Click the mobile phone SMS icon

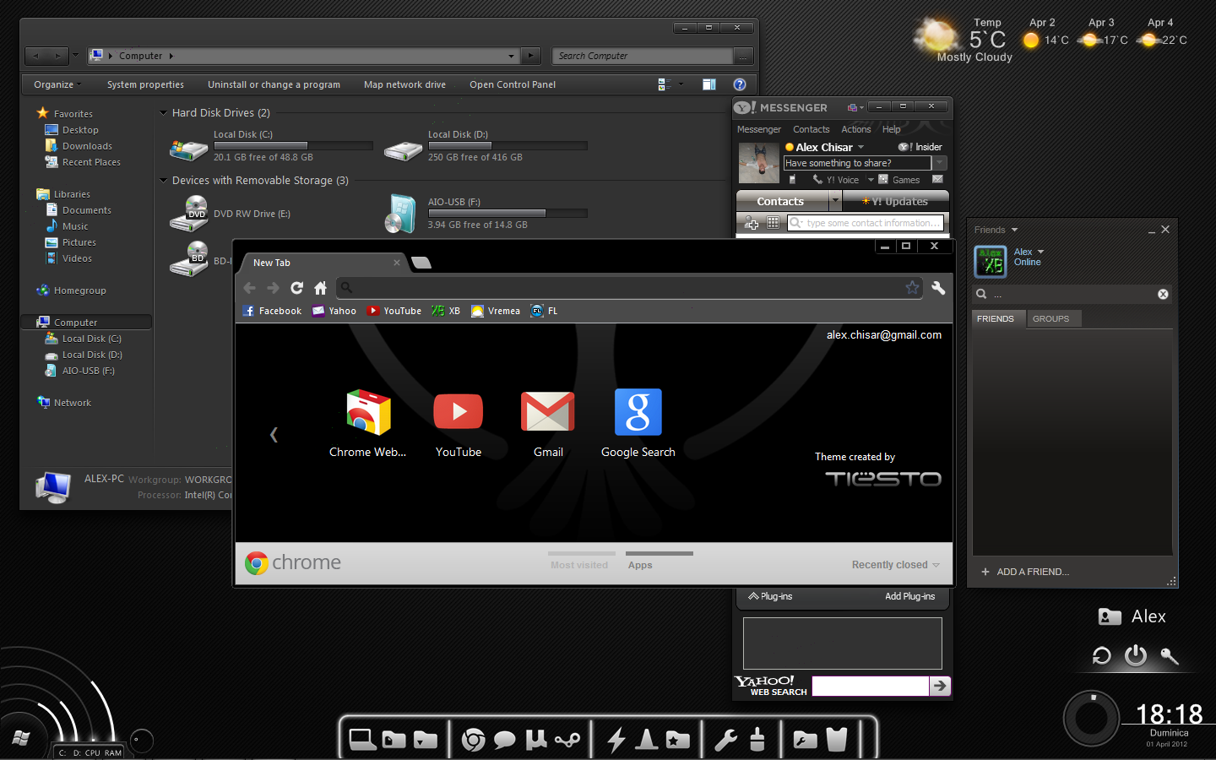tap(792, 180)
